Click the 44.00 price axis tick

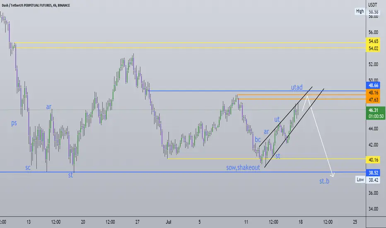pyautogui.click(x=373, y=129)
